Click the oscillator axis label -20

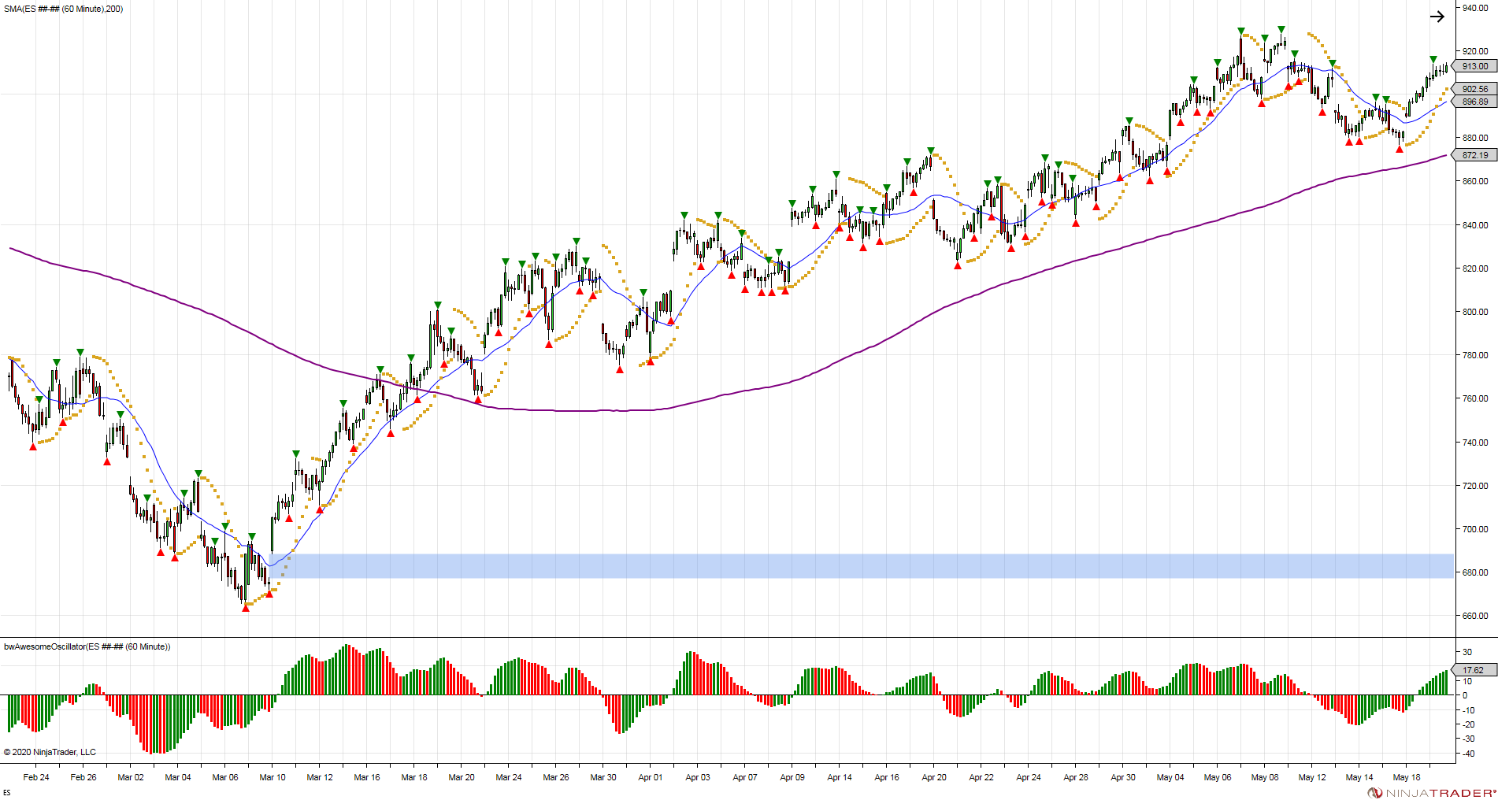(x=1468, y=724)
